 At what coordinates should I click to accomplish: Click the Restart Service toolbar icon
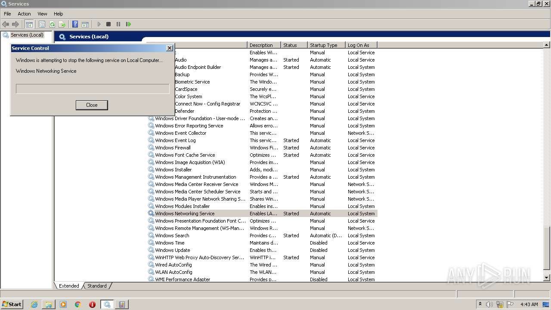point(128,25)
